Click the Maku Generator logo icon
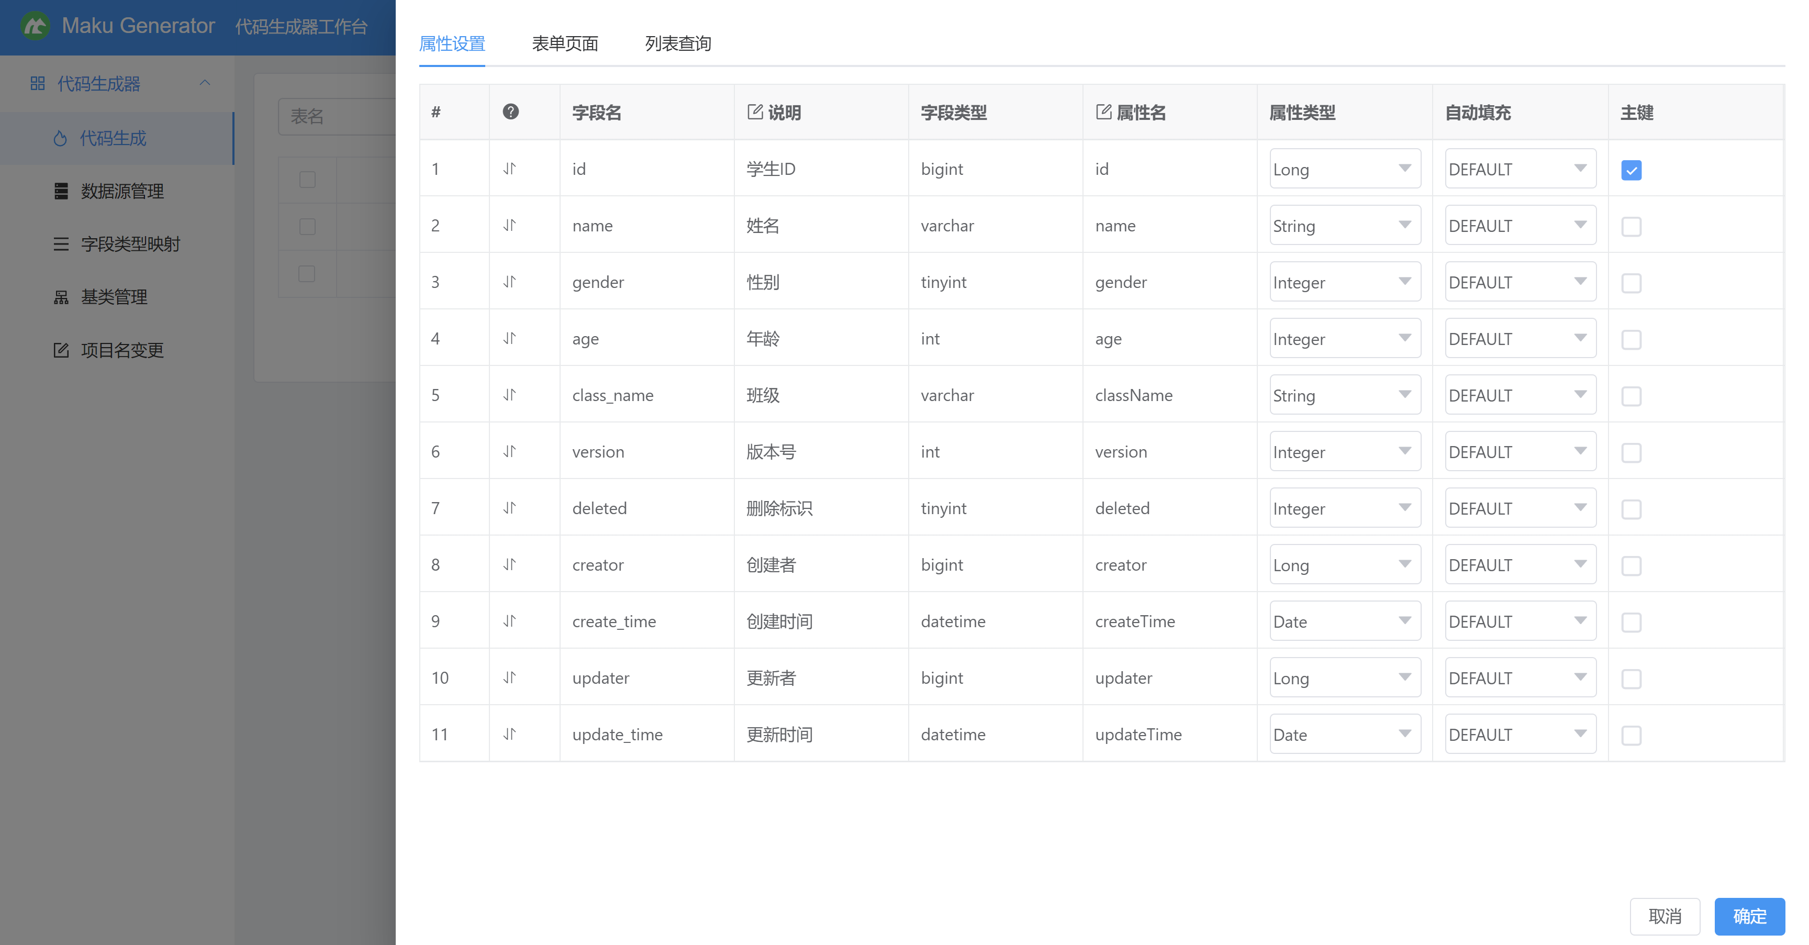This screenshot has width=1809, height=945. (35, 26)
